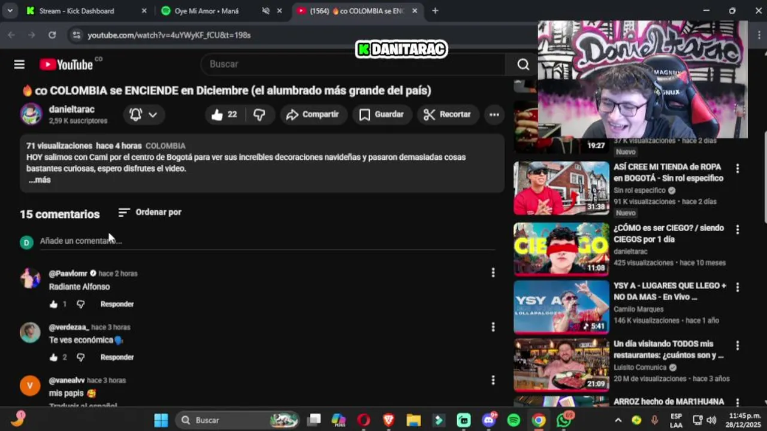Open danieltarac channel avatar
This screenshot has height=431, width=767.
[x=31, y=114]
